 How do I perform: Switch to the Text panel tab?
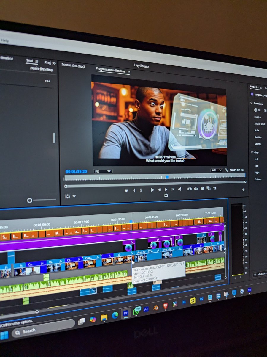(29, 61)
